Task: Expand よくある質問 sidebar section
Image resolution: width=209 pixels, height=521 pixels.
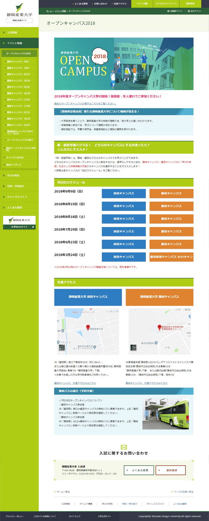Action: pyautogui.click(x=19, y=208)
